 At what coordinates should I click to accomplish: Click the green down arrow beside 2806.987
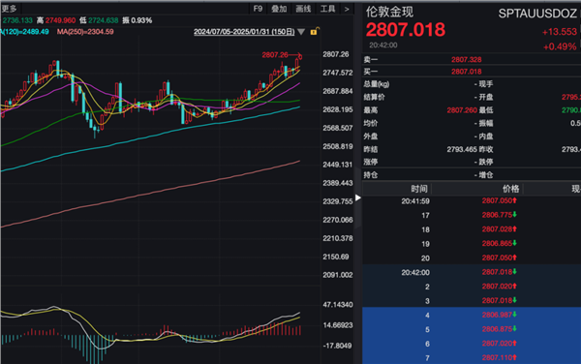tap(515, 315)
